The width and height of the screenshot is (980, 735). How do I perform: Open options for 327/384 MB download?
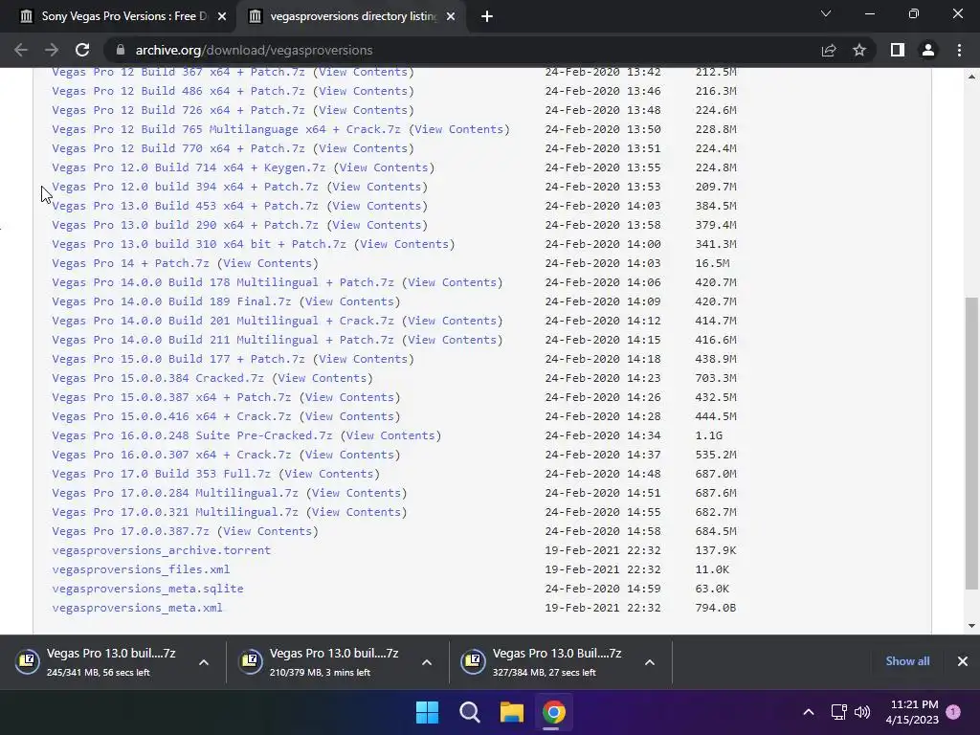650,662
